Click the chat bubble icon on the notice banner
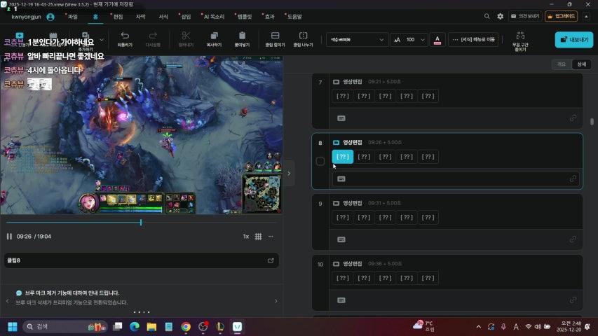 coord(19,293)
